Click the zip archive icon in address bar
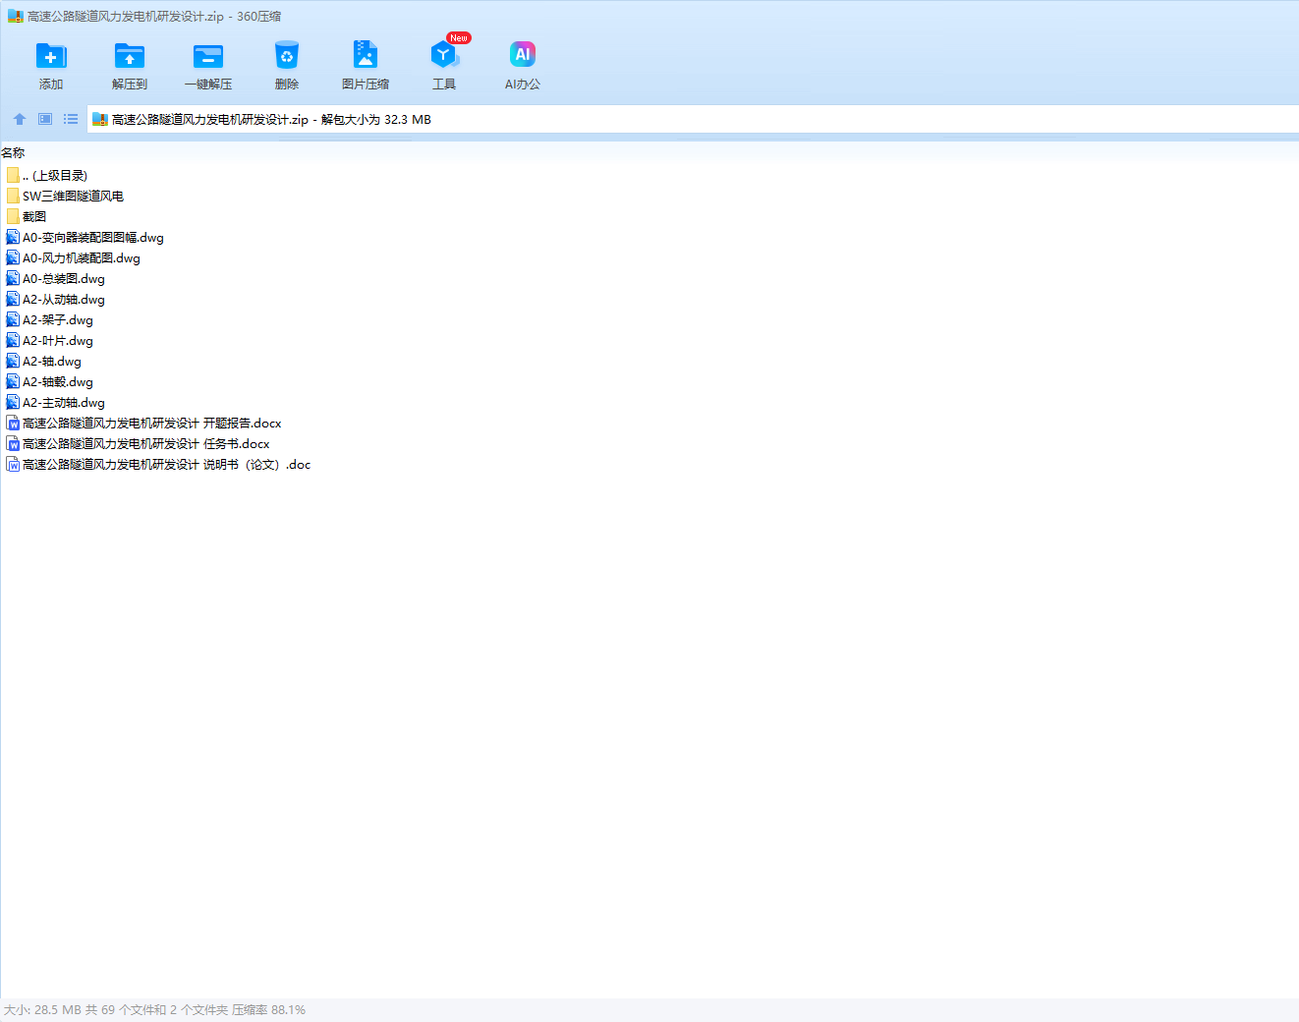Image resolution: width=1299 pixels, height=1022 pixels. click(99, 120)
